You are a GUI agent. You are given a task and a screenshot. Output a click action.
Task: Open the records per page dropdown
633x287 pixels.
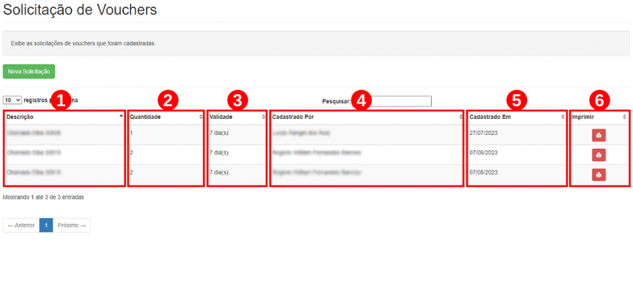pos(13,100)
